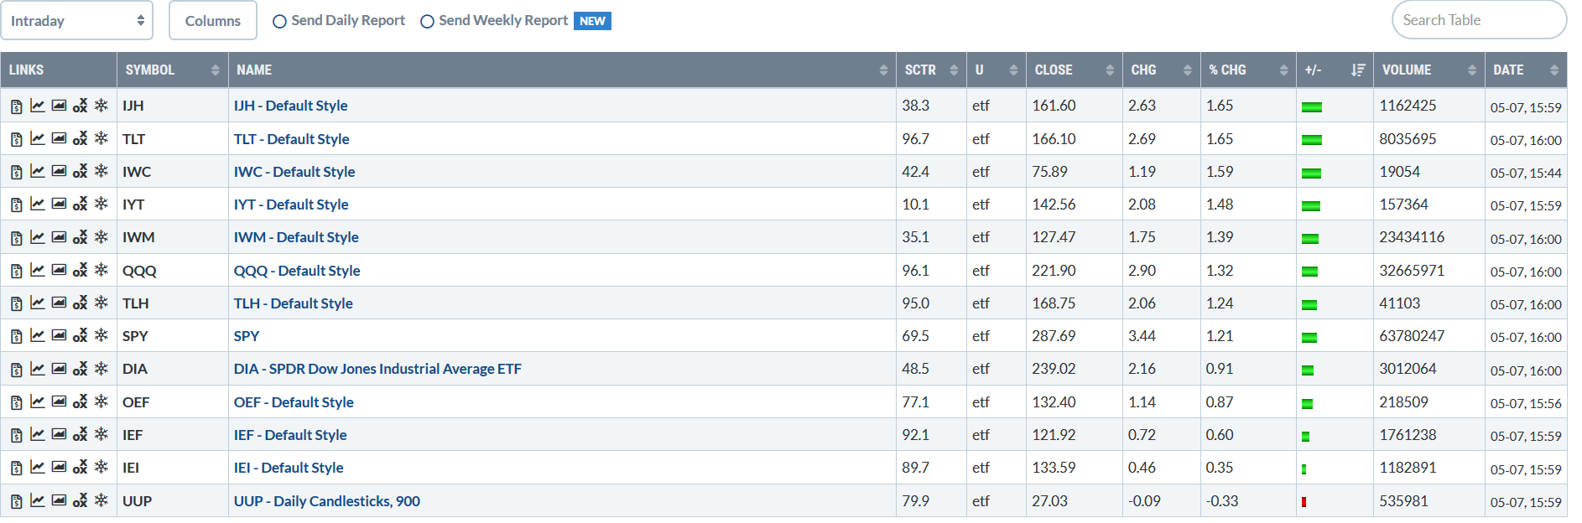Open the line chart icon for TLT
Image resolution: width=1582 pixels, height=523 pixels.
pyautogui.click(x=38, y=138)
